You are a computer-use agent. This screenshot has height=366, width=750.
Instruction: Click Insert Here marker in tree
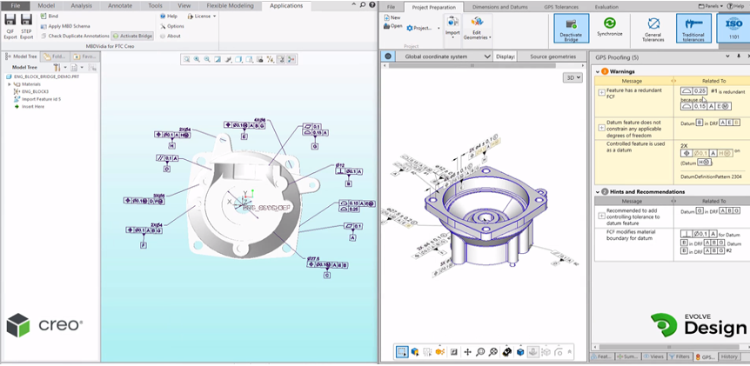coord(30,107)
